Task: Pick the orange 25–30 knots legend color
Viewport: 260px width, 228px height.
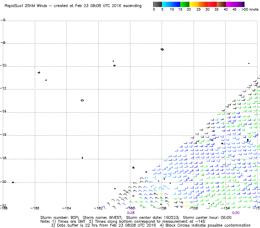Action: (x=203, y=4)
